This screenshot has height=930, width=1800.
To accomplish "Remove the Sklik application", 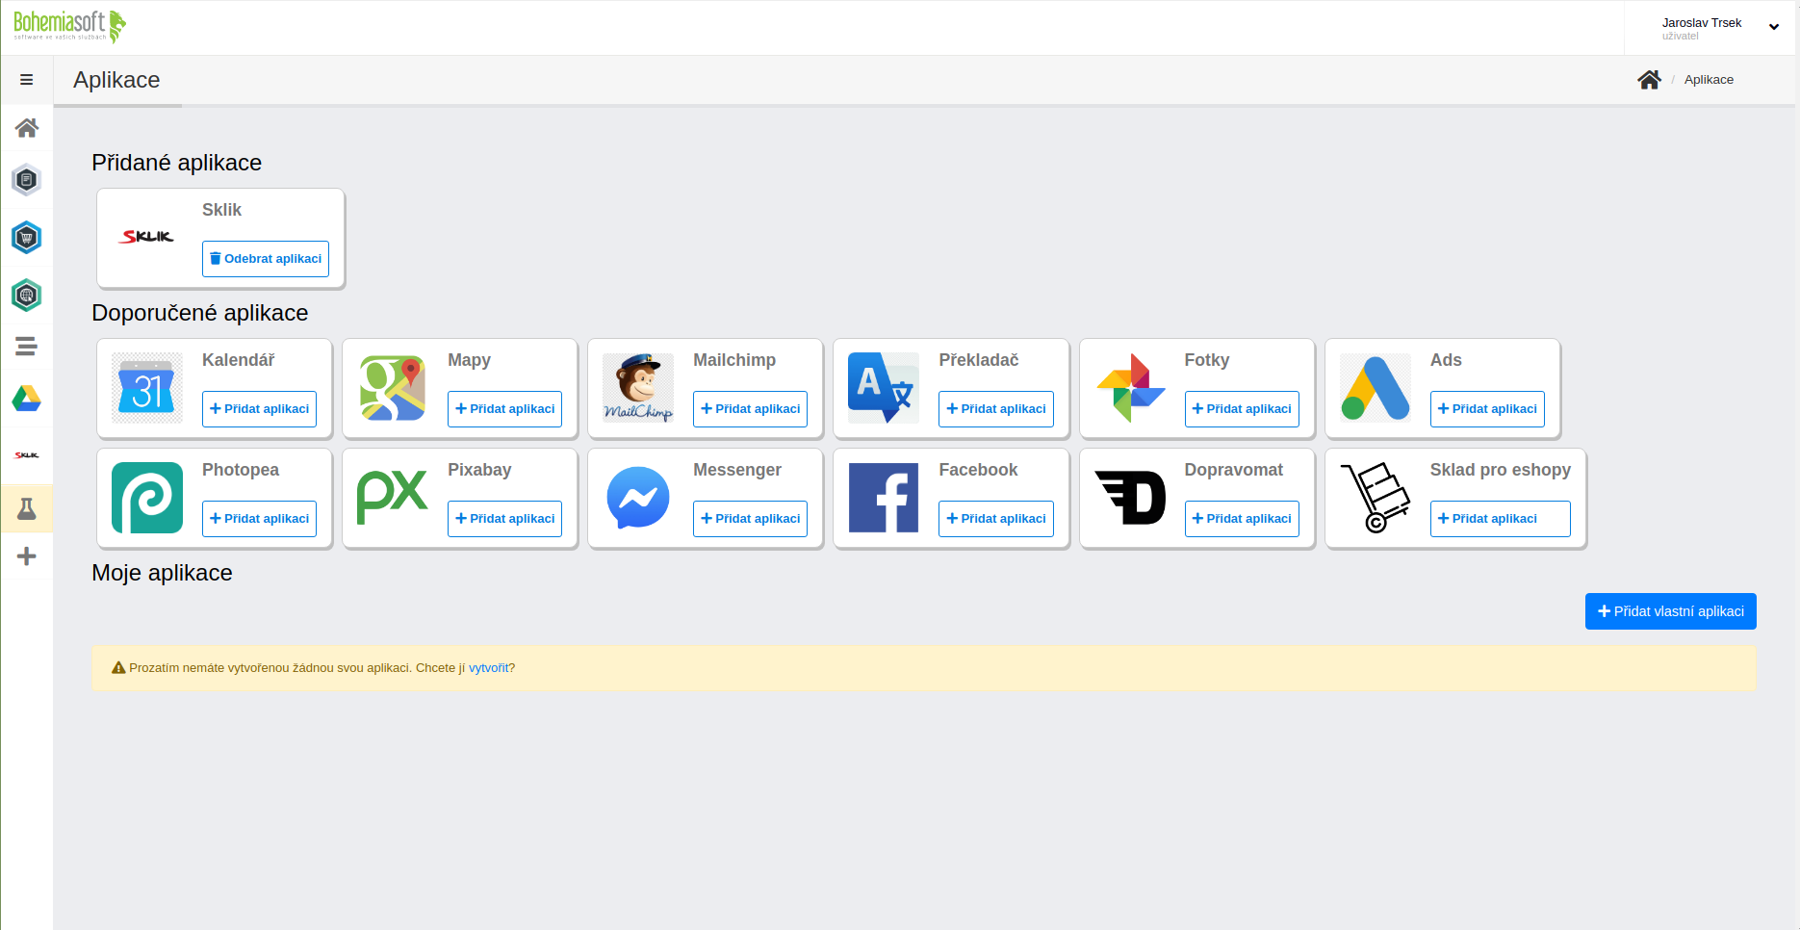I will [266, 259].
